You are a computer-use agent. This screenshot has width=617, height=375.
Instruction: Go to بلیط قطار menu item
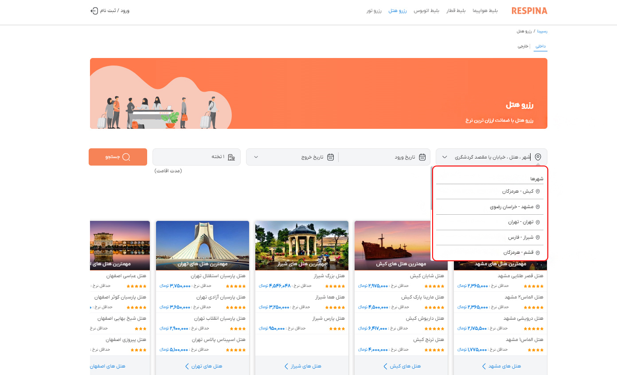click(x=456, y=11)
